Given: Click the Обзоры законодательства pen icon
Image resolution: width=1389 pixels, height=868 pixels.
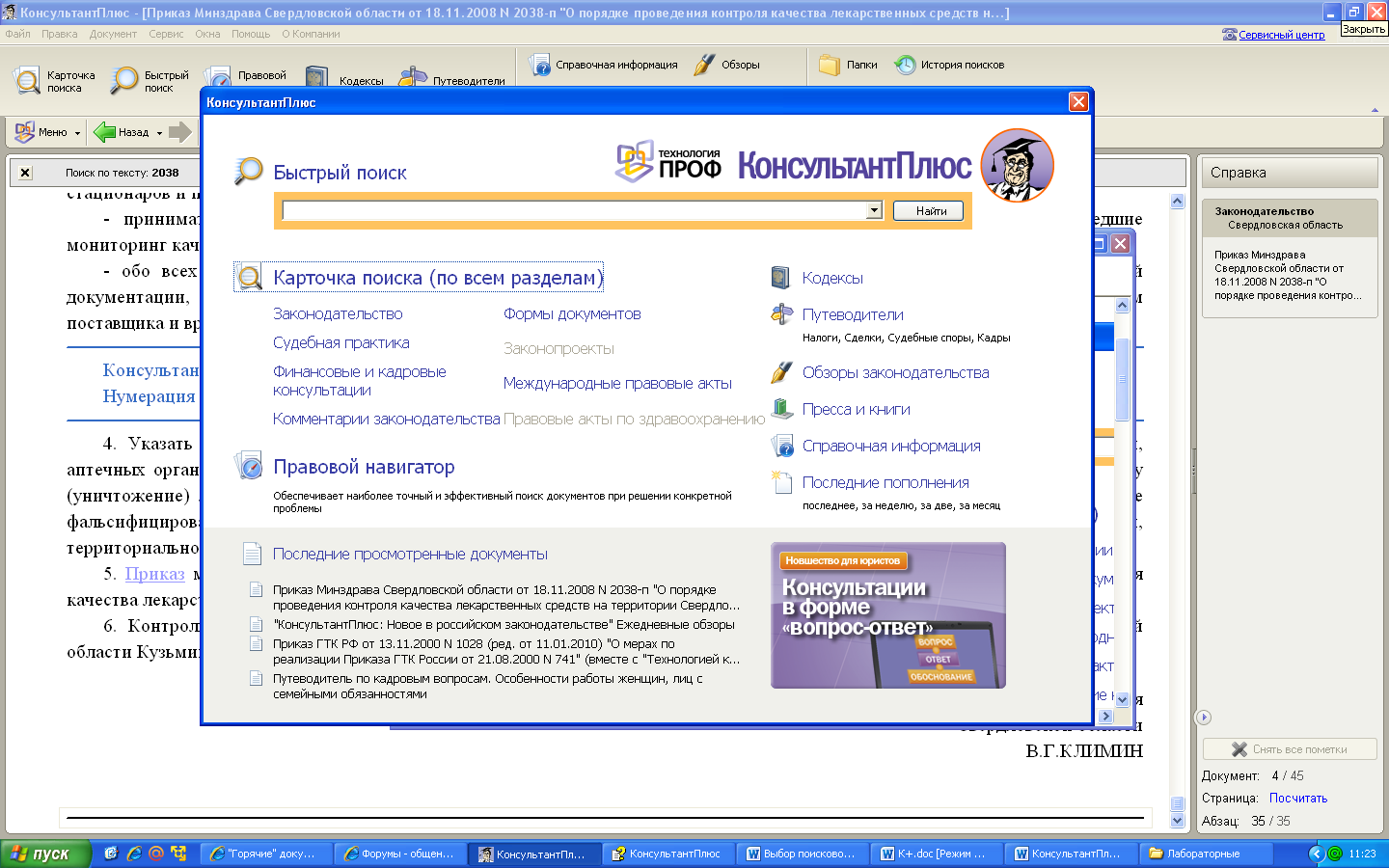Looking at the screenshot, I should point(781,372).
